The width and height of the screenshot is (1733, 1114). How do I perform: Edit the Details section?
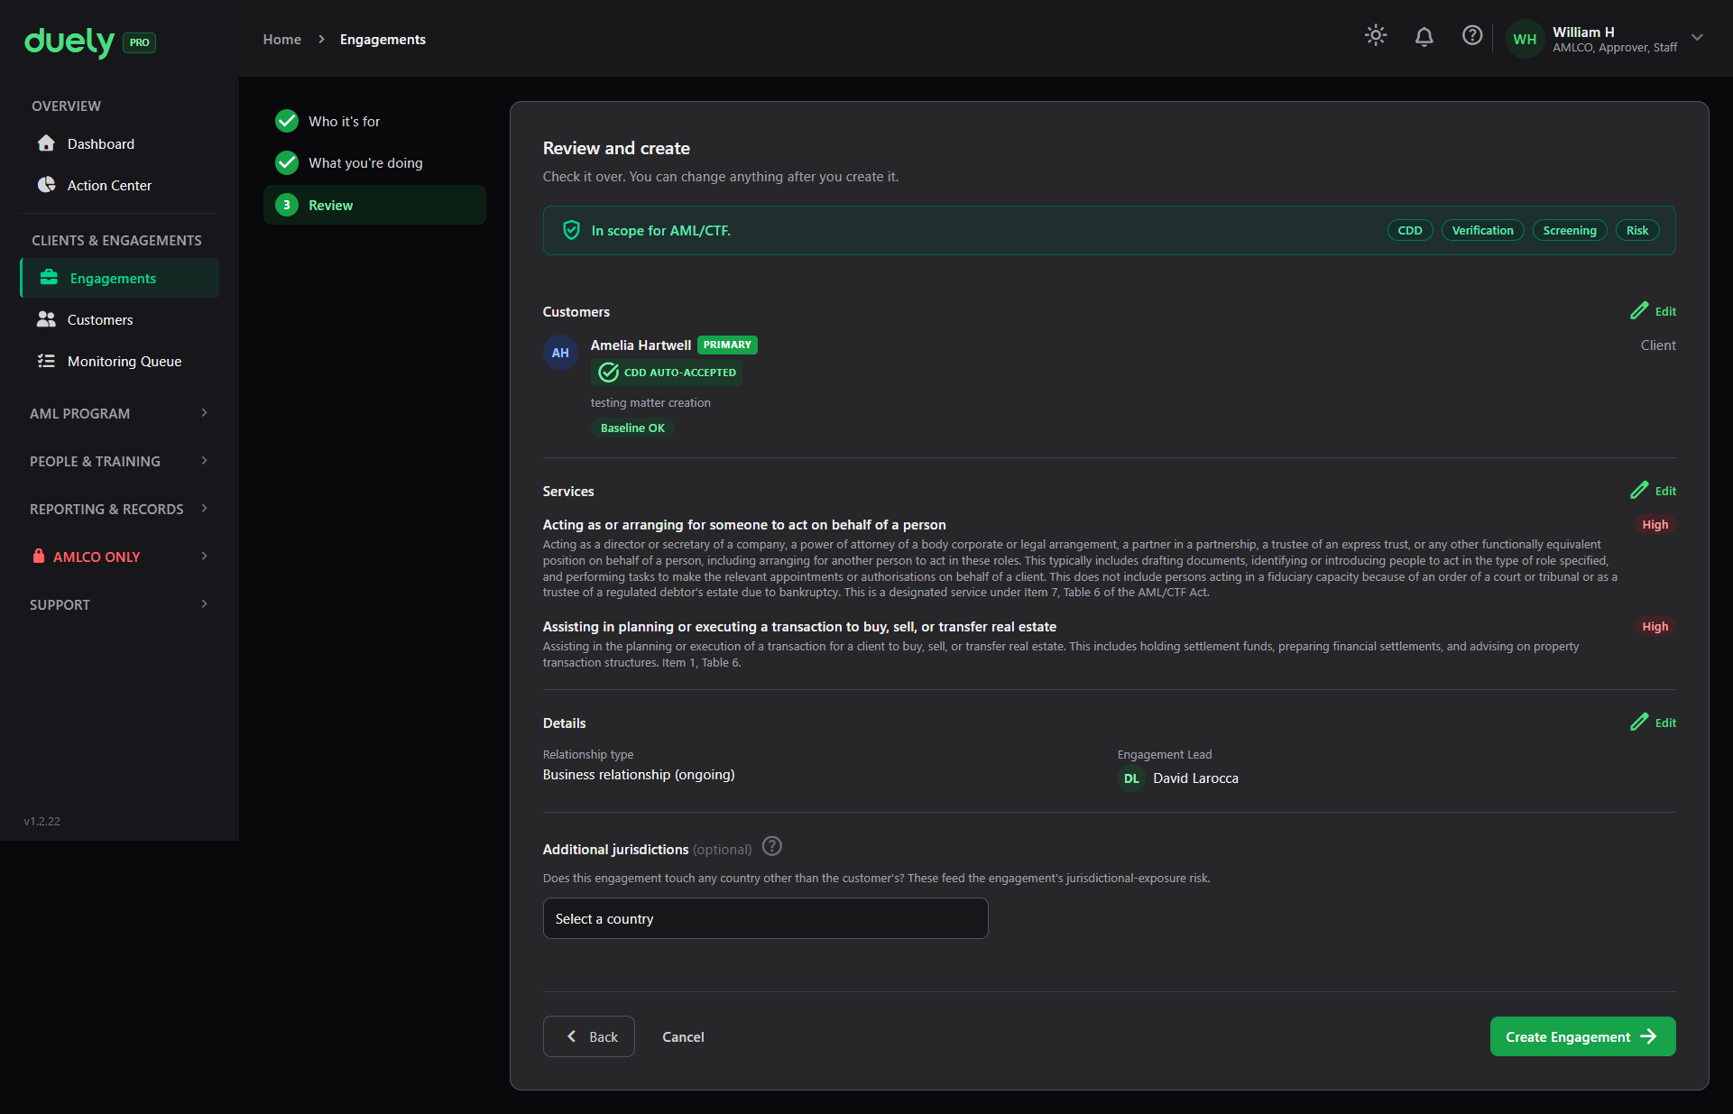coord(1653,723)
